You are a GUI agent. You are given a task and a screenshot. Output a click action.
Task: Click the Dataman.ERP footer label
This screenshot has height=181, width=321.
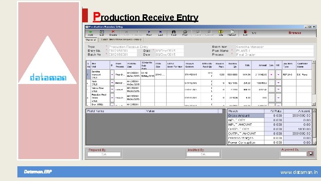[x=38, y=172]
